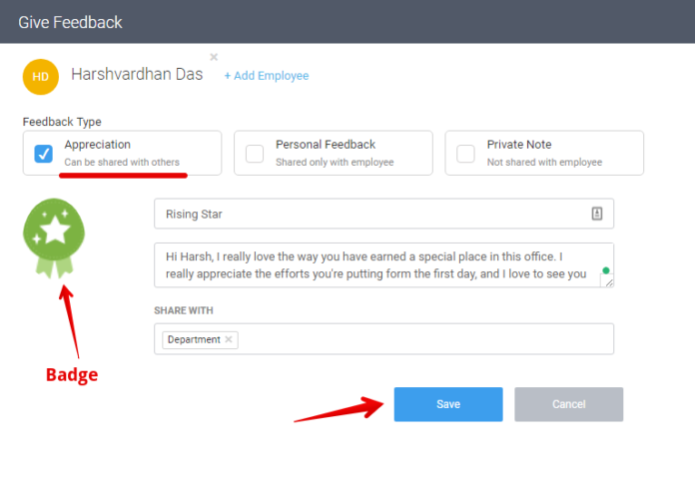Click the message box resize handle

pyautogui.click(x=608, y=282)
